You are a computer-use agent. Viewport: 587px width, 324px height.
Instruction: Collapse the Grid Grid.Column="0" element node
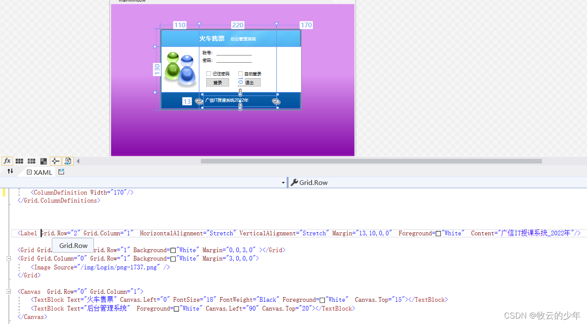8,259
